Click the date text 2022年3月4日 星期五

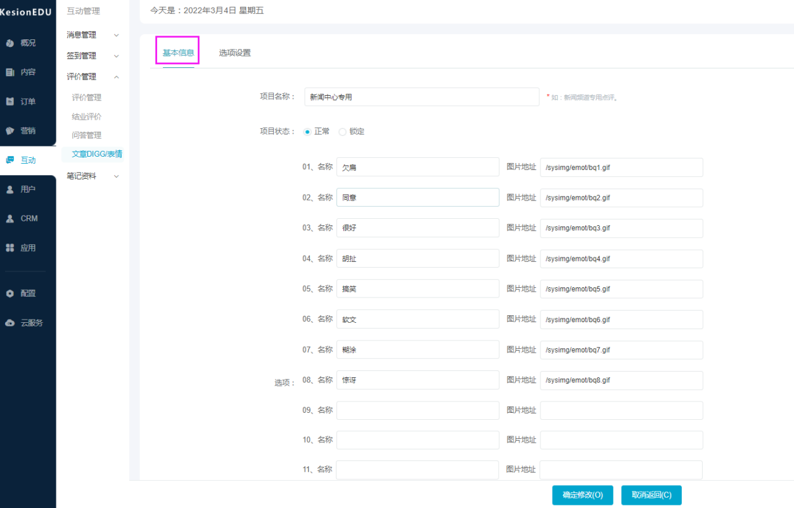tap(224, 10)
